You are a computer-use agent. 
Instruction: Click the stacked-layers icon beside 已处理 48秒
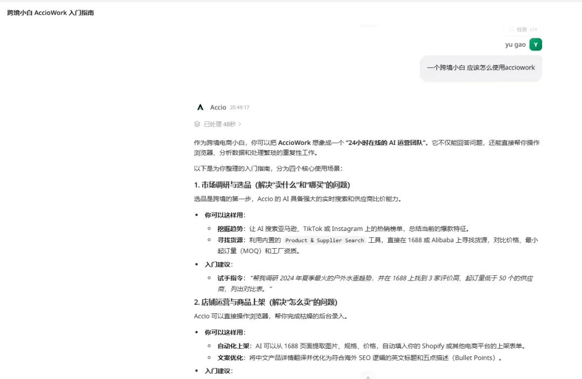click(x=197, y=124)
